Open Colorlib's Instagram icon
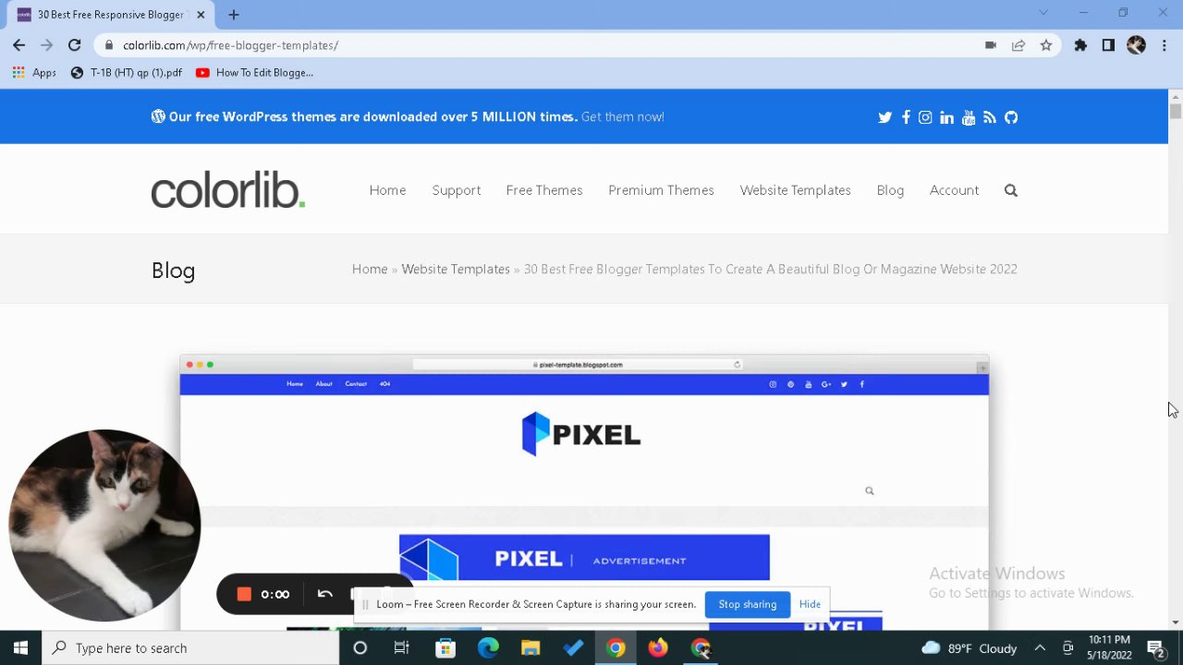The width and height of the screenshot is (1183, 665). click(x=925, y=117)
